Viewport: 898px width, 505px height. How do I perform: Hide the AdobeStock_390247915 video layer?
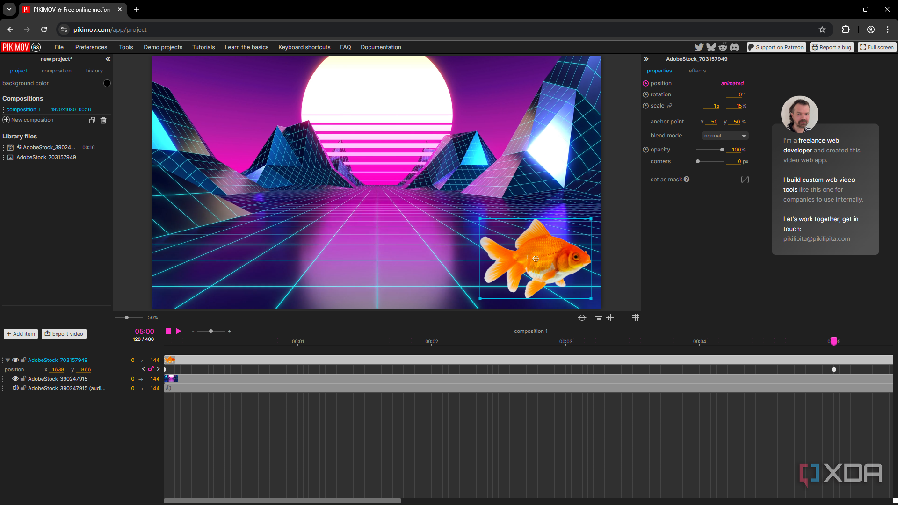pyautogui.click(x=15, y=379)
